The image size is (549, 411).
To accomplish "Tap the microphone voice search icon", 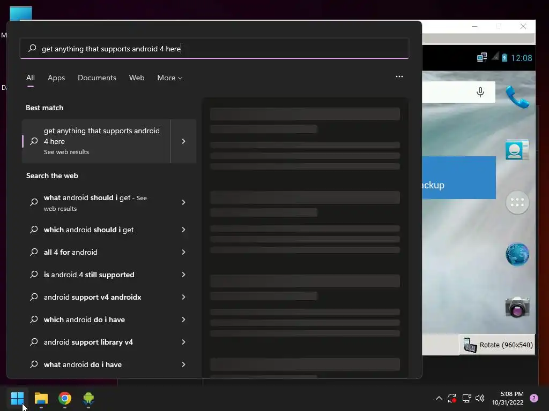I will [x=480, y=92].
